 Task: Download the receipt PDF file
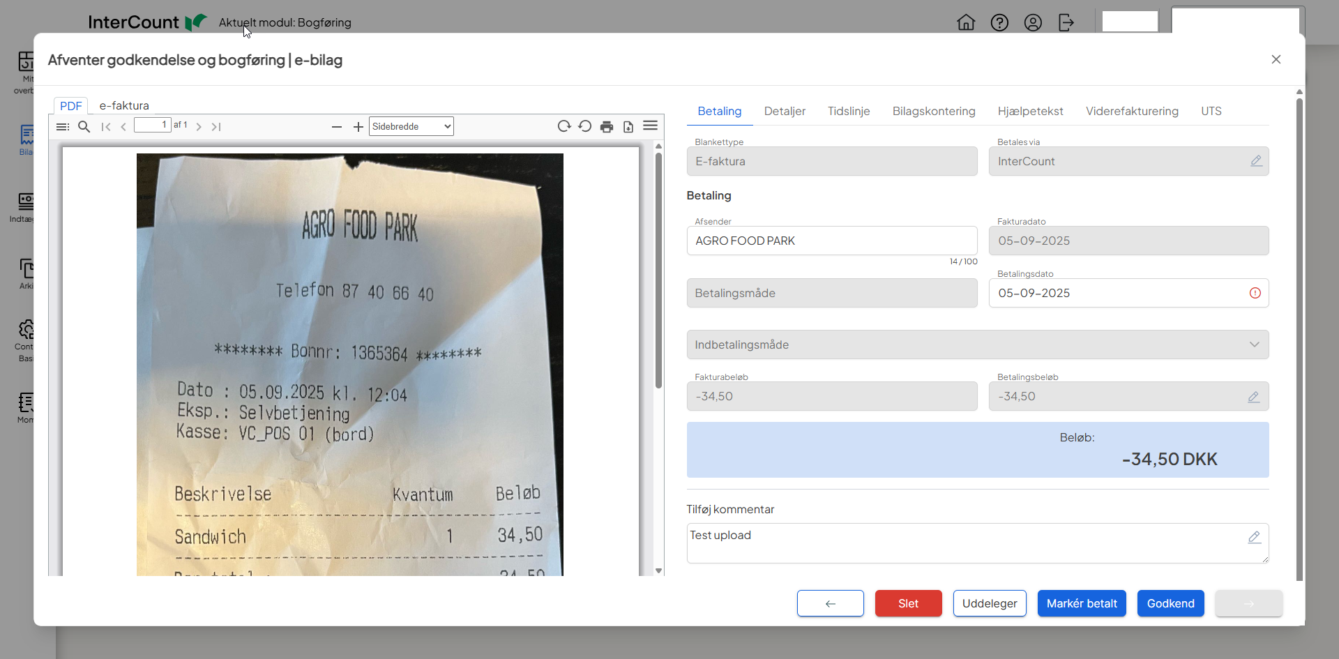pyautogui.click(x=628, y=127)
